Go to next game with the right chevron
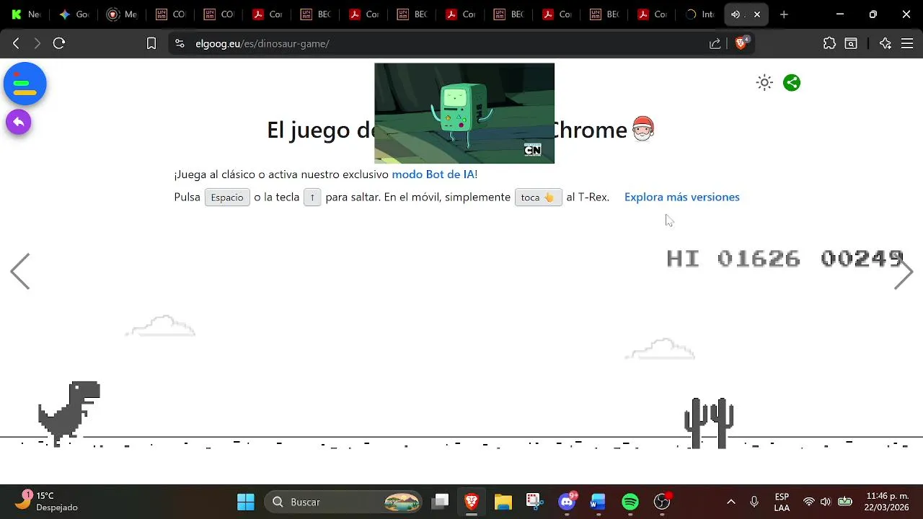Screen dimensions: 923x519 [x=904, y=271]
